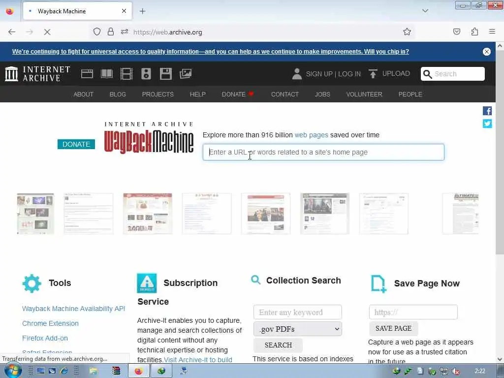Open BLOG menu item

118,94
